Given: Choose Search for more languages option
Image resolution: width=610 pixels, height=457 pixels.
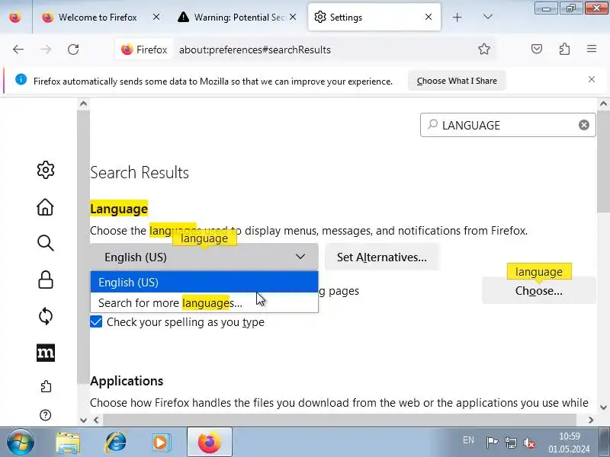Looking at the screenshot, I should [204, 302].
